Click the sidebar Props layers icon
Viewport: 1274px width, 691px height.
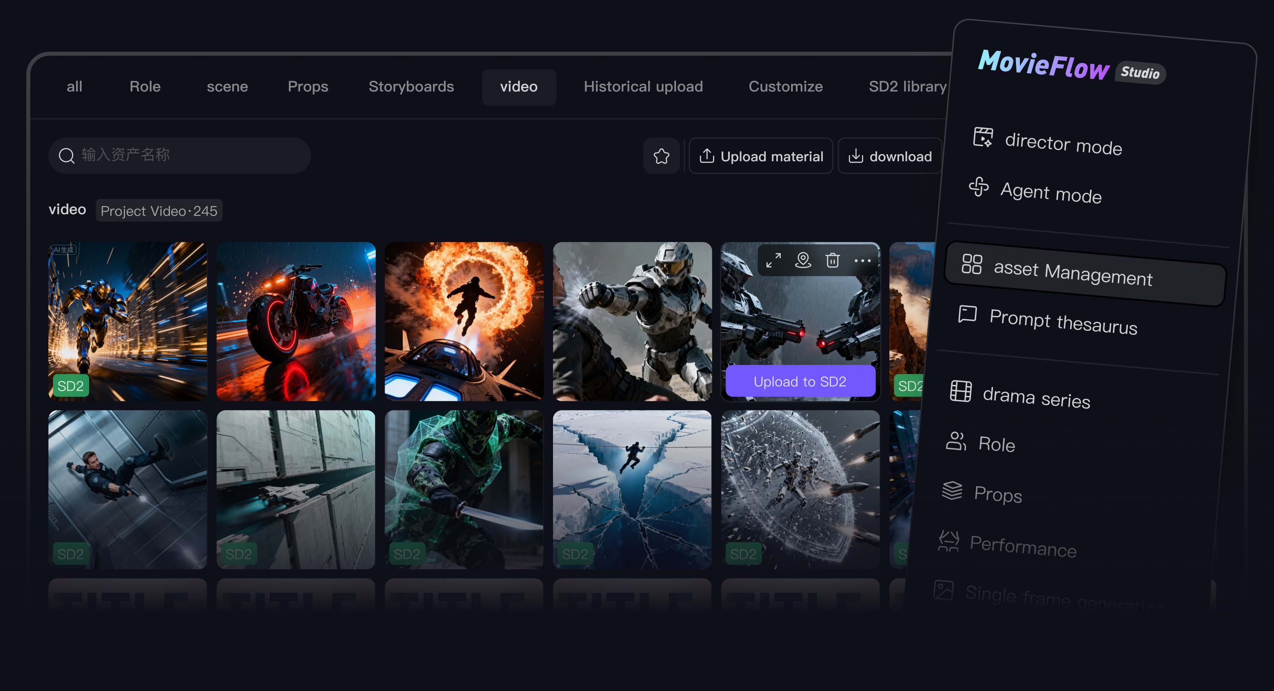[x=952, y=490]
